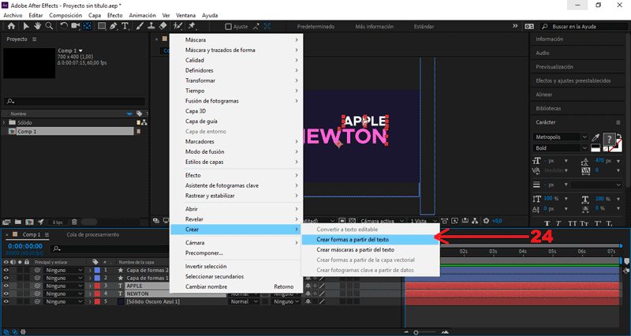Select the Estándar workspace
This screenshot has height=336, width=631.
click(424, 27)
